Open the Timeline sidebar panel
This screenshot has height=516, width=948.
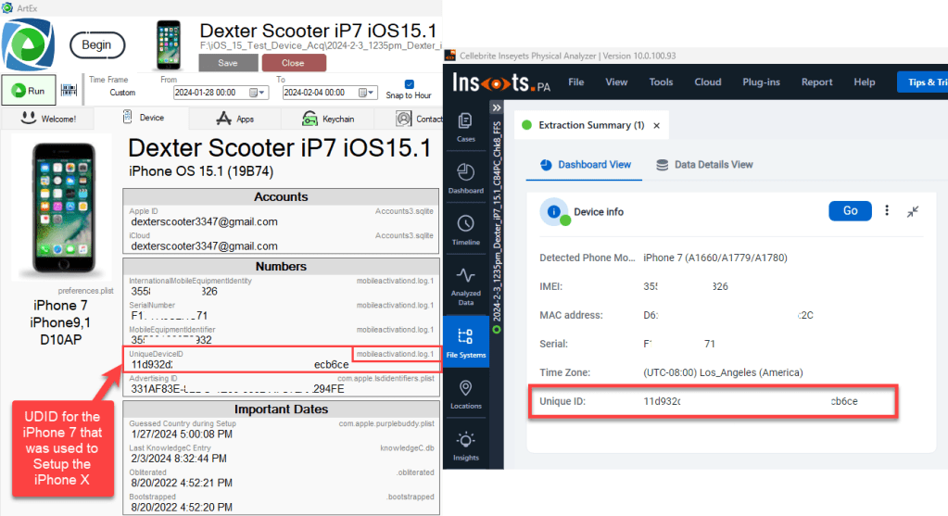coord(465,230)
